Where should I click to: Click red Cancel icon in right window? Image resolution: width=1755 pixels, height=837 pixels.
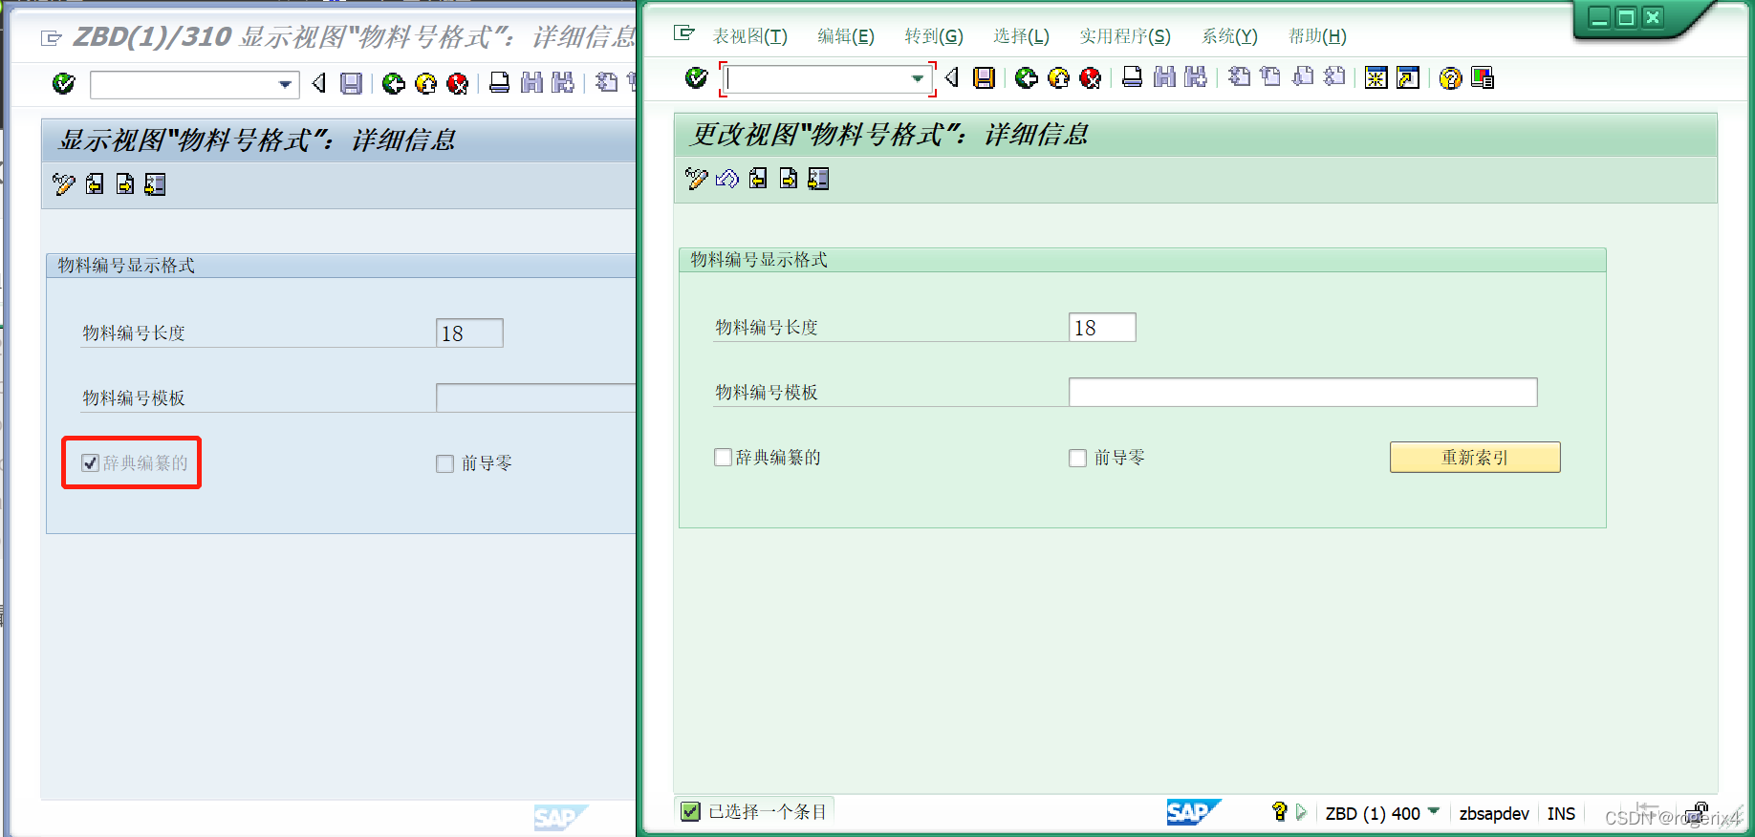(x=1090, y=78)
